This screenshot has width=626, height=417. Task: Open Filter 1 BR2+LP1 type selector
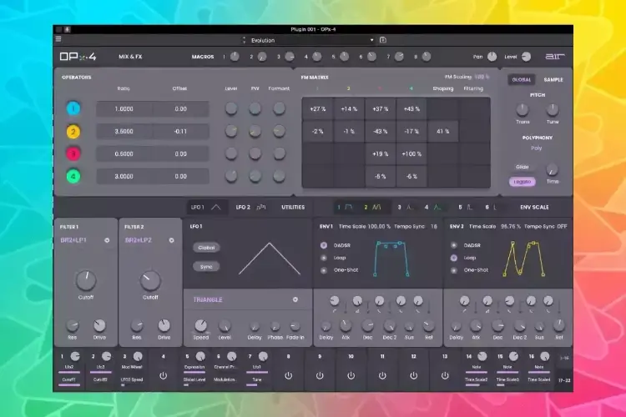[85, 240]
